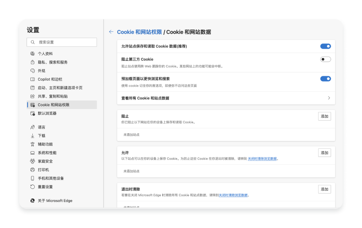This screenshot has height=228, width=362.
Task: Select 家庭安全 label in the sidebar
Action: coord(45,161)
